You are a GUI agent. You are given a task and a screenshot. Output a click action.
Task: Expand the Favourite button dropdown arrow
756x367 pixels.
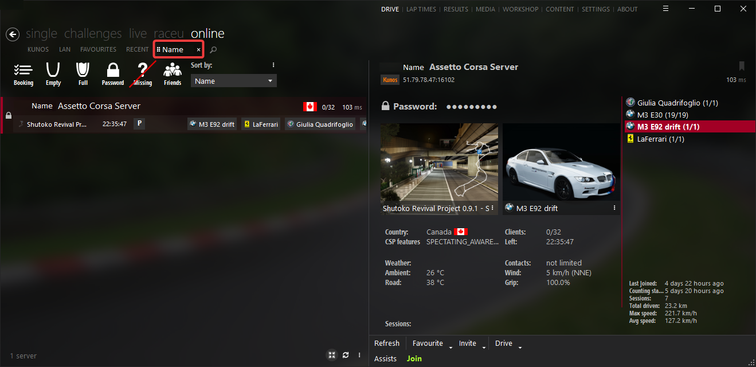[451, 347]
